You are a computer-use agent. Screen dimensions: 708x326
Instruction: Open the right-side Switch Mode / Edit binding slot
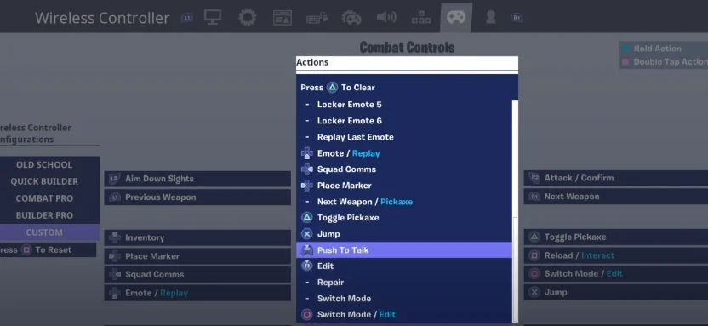(616, 273)
